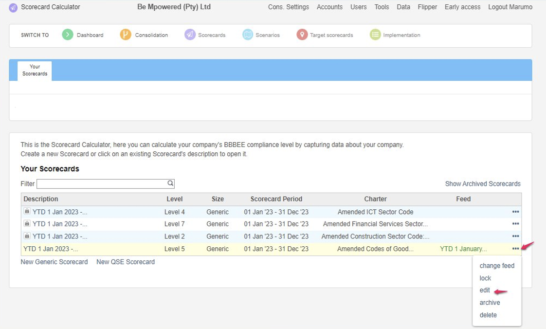Screen dimensions: 546x329
Task: Open the Level 2 scorecard YTD description
Action: click(60, 237)
